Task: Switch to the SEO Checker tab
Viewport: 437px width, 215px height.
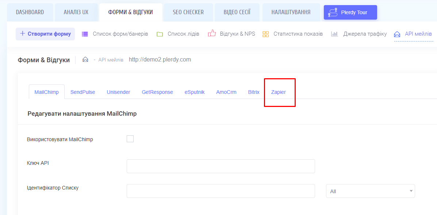Action: [188, 12]
